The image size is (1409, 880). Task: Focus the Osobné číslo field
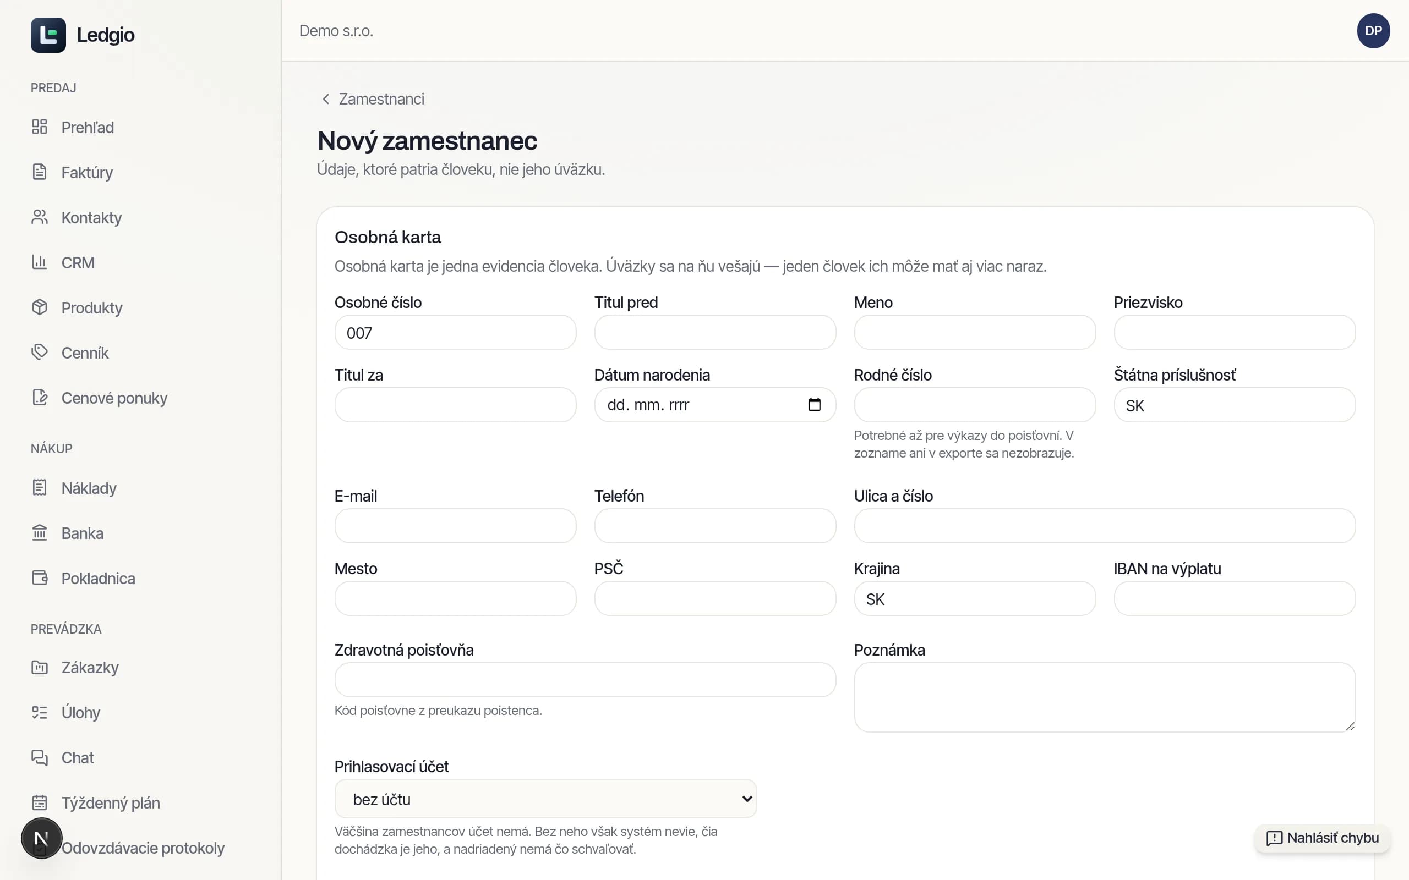coord(455,333)
